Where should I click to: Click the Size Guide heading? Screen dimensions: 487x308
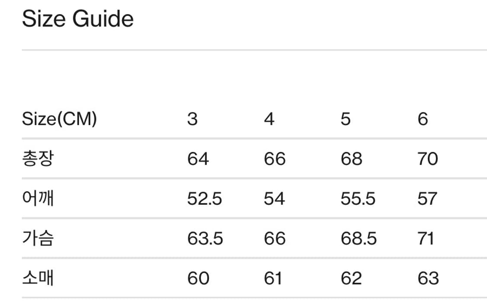tap(77, 19)
